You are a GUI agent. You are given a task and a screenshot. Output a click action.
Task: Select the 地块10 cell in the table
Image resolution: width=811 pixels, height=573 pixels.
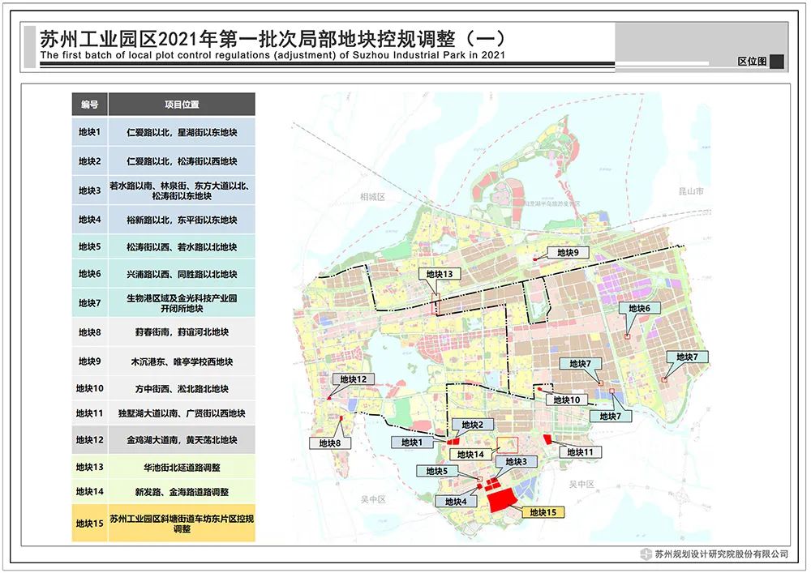89,388
